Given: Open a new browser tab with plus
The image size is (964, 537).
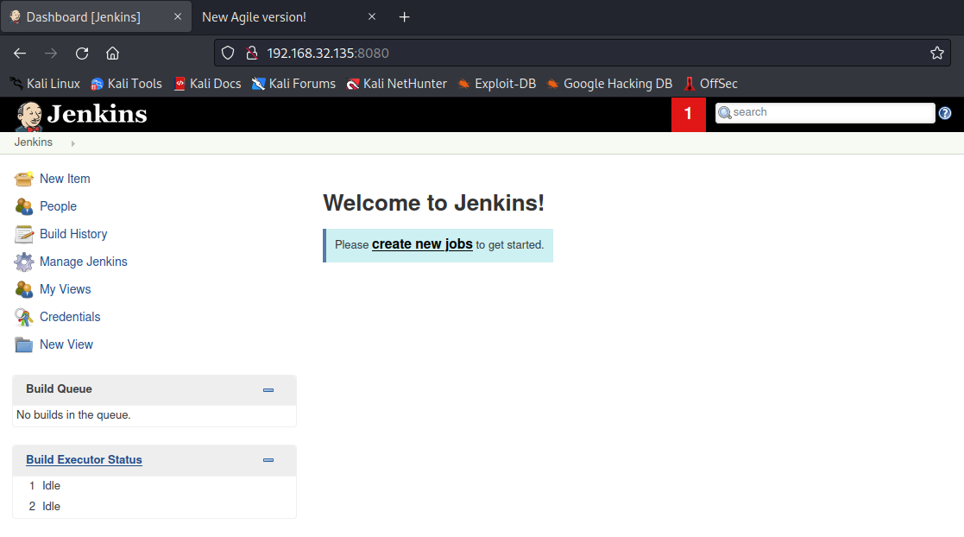Looking at the screenshot, I should (404, 17).
